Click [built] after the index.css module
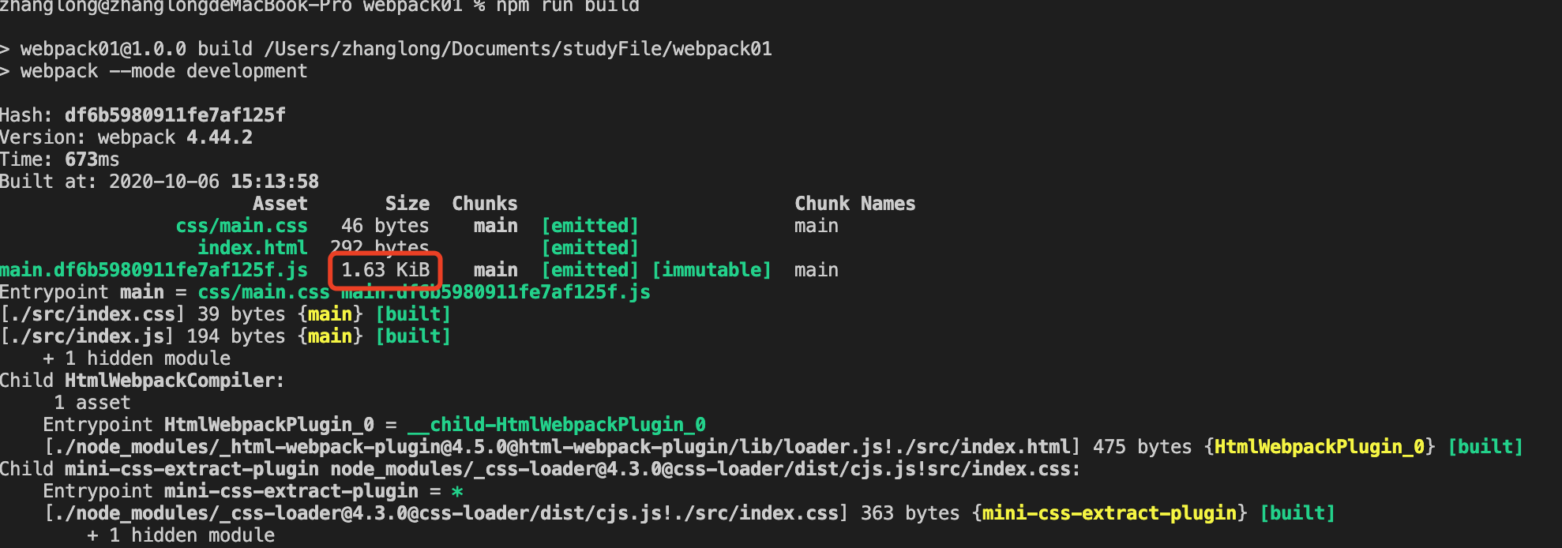Screen dimensions: 1562x548 [413, 314]
